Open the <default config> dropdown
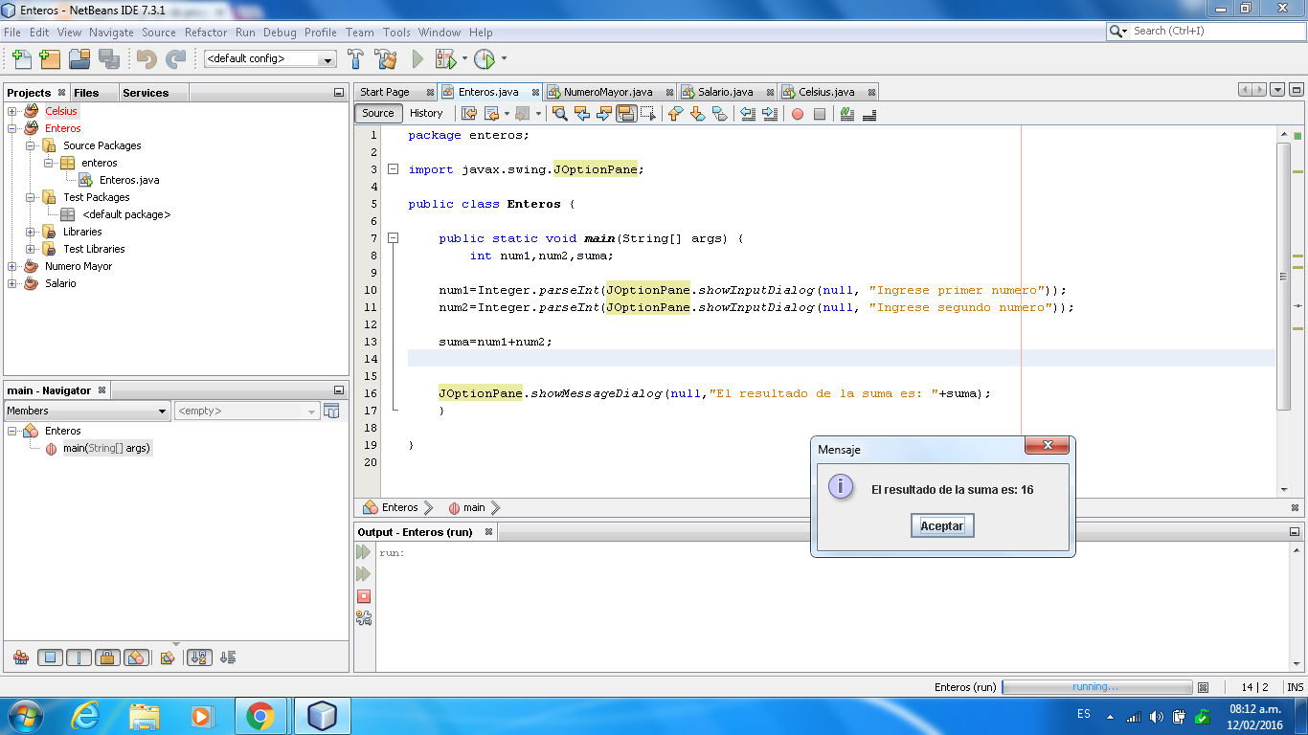 (x=326, y=58)
